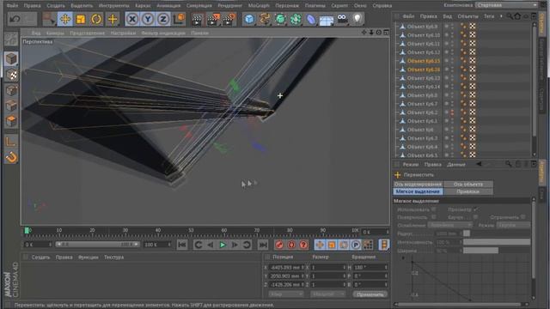Toggle the Y axis lock
Screen dimensions: 550x309
tap(148, 19)
